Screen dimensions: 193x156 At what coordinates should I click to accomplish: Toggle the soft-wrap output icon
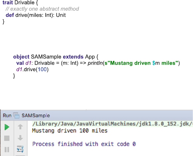click(x=20, y=149)
